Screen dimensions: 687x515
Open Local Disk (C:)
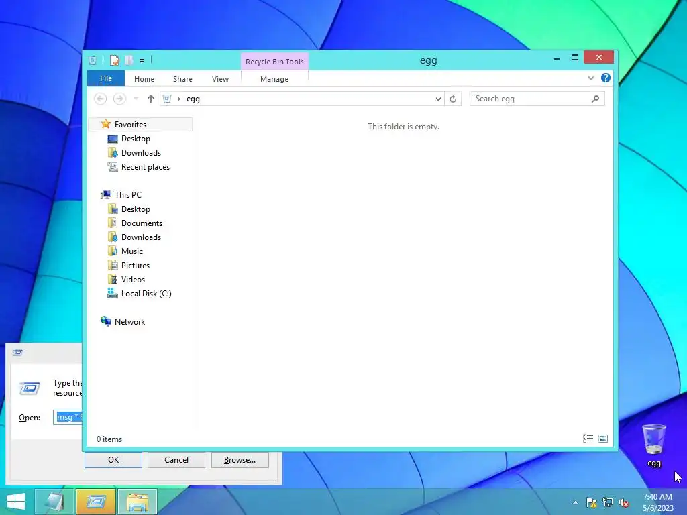point(146,294)
